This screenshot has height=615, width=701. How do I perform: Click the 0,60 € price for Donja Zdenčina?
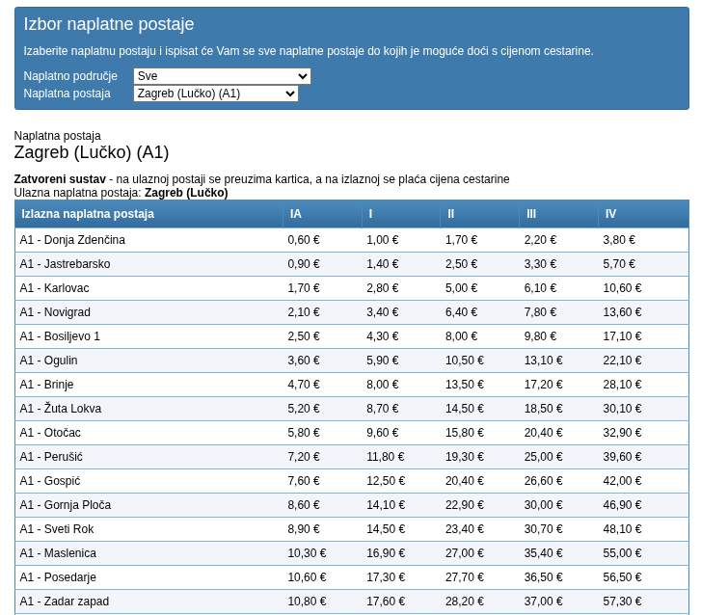[x=304, y=240]
